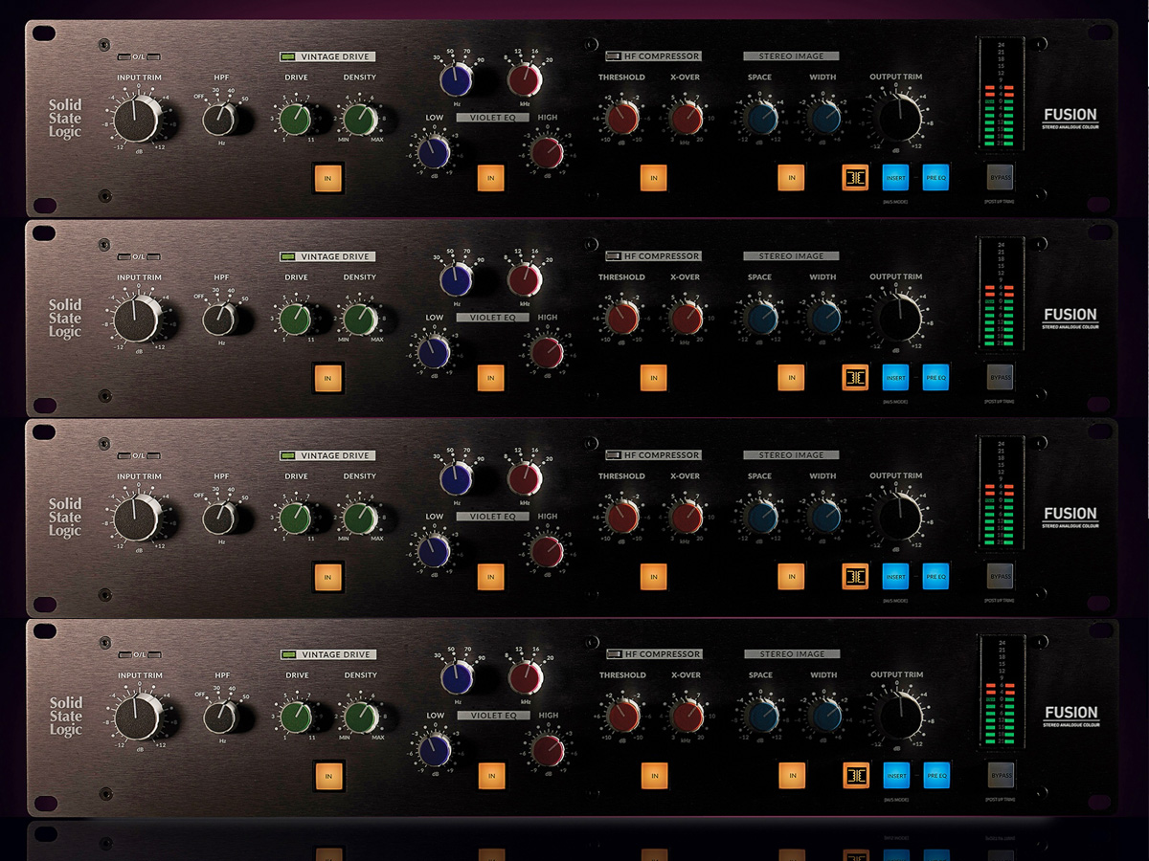This screenshot has height=861, width=1149.
Task: Select the Density knob in Vintage Drive section
Action: [x=360, y=119]
